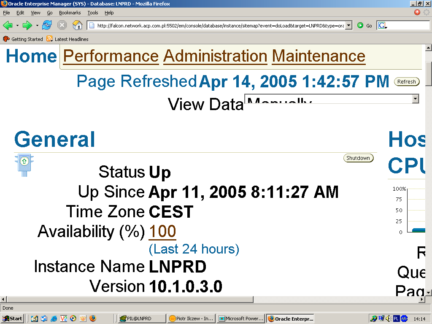This screenshot has height=324, width=432.
Task: Open the browser home page icon
Action: 78,25
